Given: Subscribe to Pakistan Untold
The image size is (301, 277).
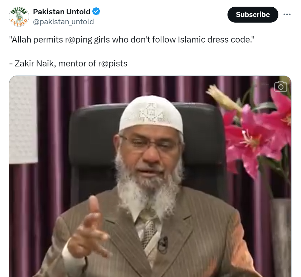Looking at the screenshot, I should tap(253, 15).
